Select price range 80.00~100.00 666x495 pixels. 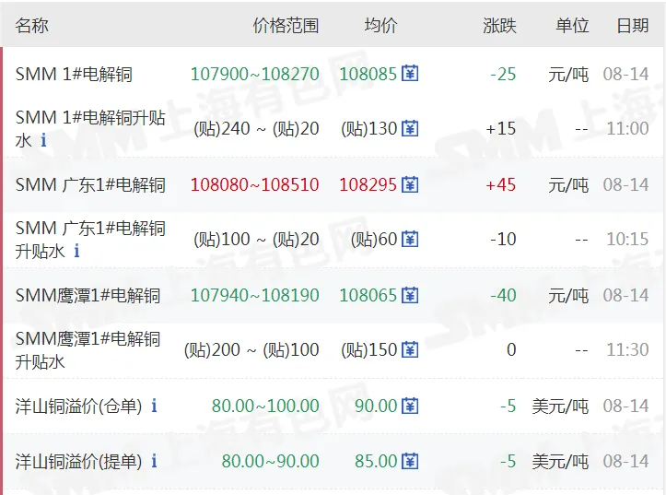tap(265, 406)
